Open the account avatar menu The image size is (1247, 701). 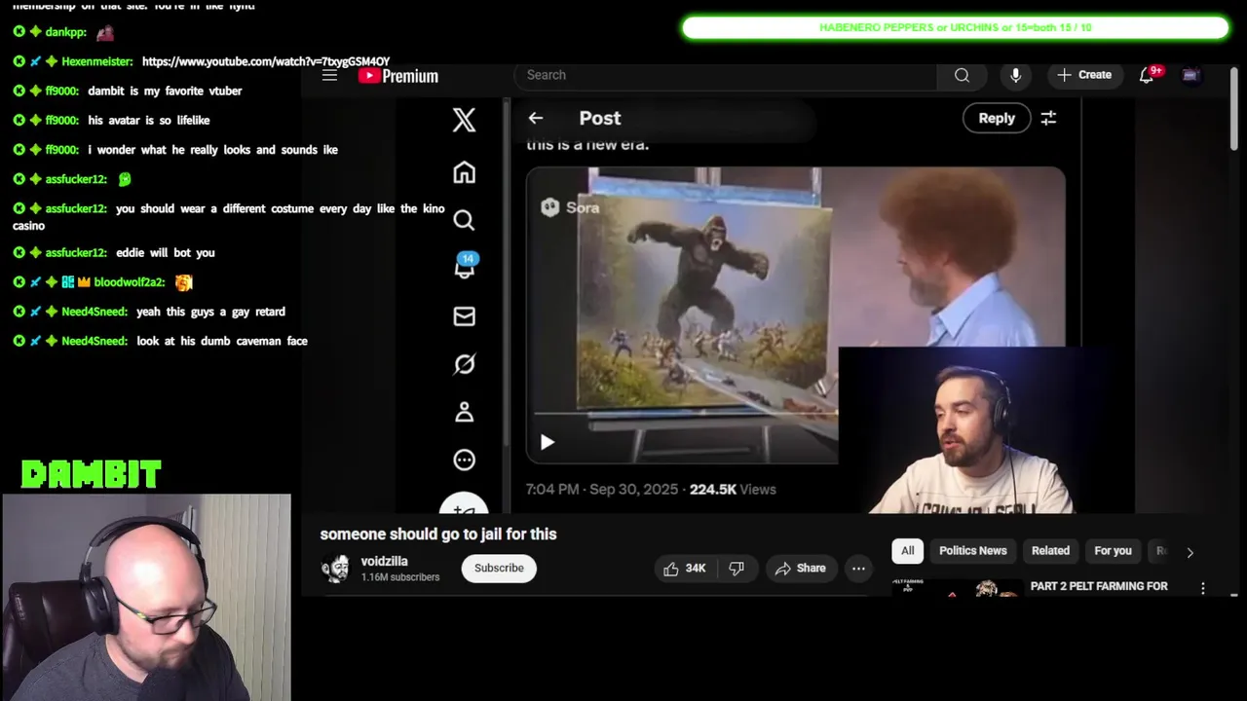pyautogui.click(x=1190, y=75)
